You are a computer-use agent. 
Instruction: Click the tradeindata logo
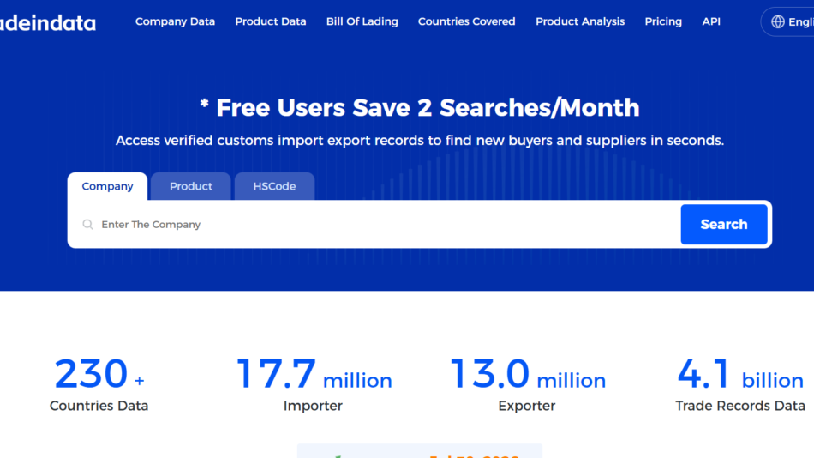(x=48, y=23)
